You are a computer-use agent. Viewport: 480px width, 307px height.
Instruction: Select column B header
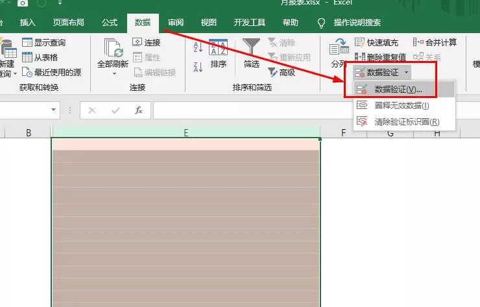(28, 132)
